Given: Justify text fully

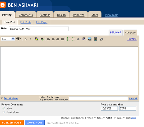Looking at the screenshot, I should tap(63, 39).
